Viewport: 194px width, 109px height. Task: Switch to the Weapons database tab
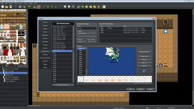(45, 35)
